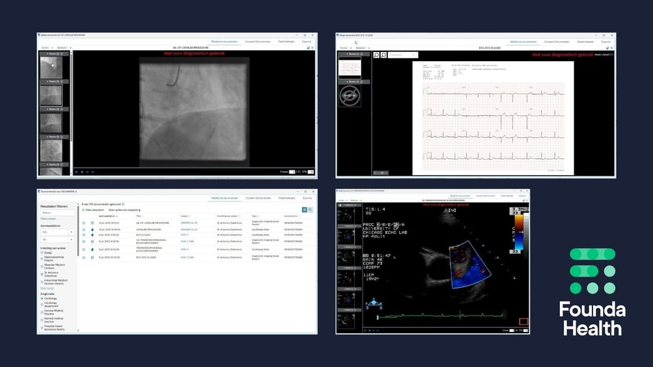Viewport: 653px width, 367px height.
Task: Select the second angiogram thumbnail in the cathlab sidebar
Action: click(x=51, y=96)
